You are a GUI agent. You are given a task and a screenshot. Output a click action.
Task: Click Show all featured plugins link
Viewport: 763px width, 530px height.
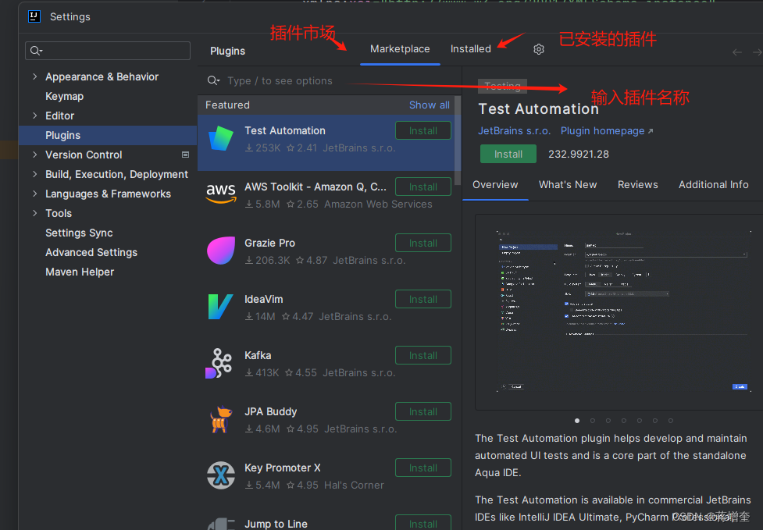(x=430, y=105)
